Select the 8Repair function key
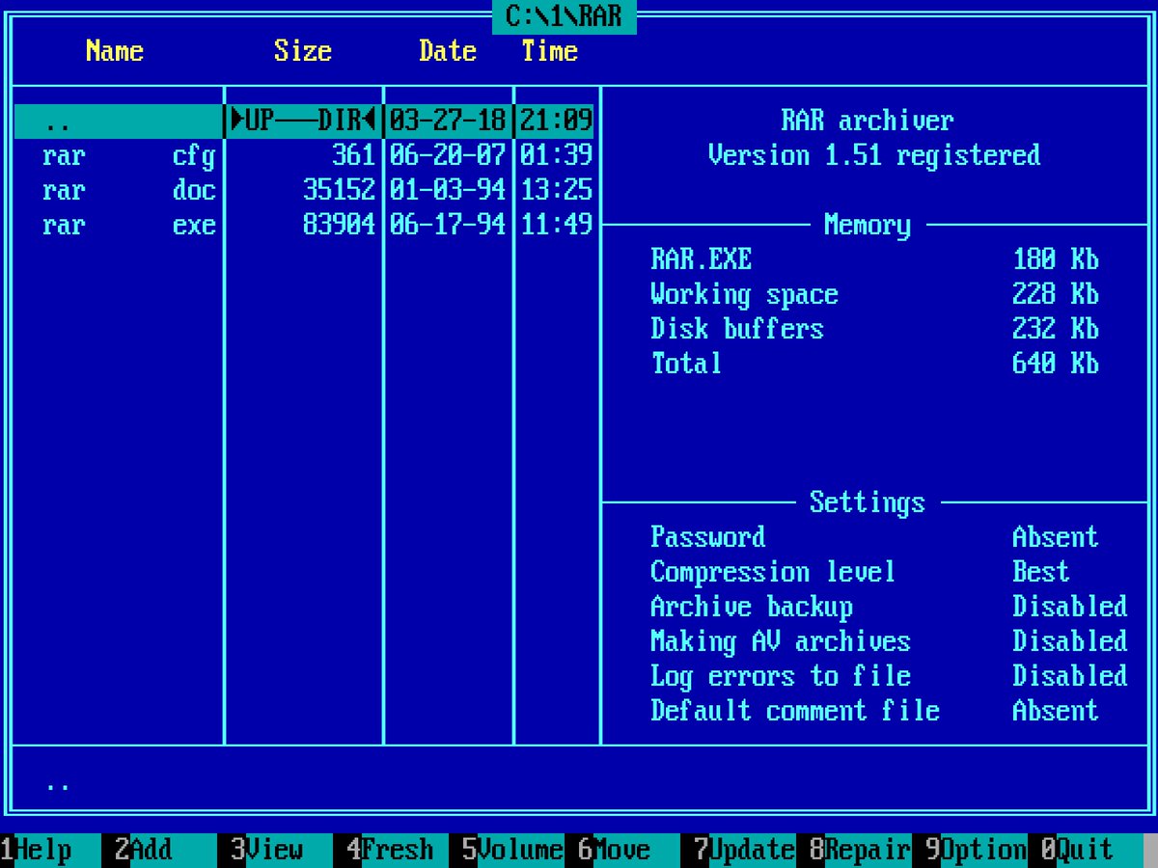Image resolution: width=1158 pixels, height=868 pixels. [x=861, y=850]
